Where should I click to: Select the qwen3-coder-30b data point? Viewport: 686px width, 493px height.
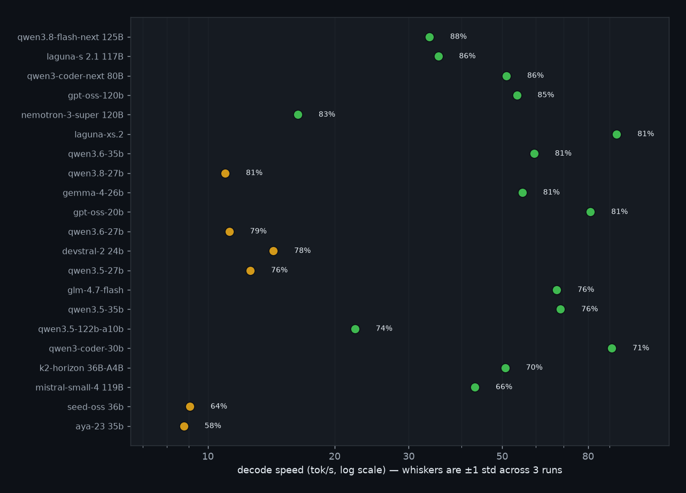[612, 348]
